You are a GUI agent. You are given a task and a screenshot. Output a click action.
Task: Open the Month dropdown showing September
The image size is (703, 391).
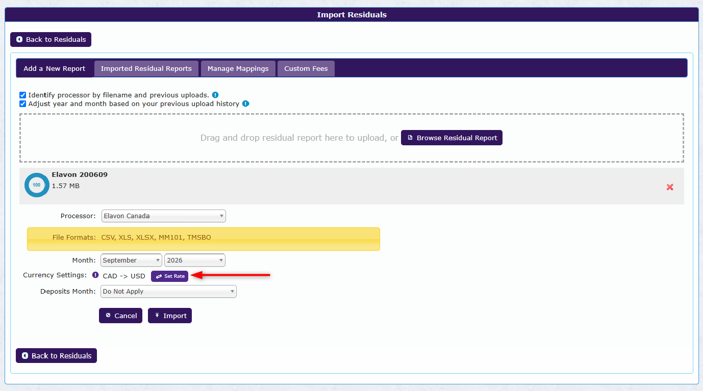[x=131, y=260]
